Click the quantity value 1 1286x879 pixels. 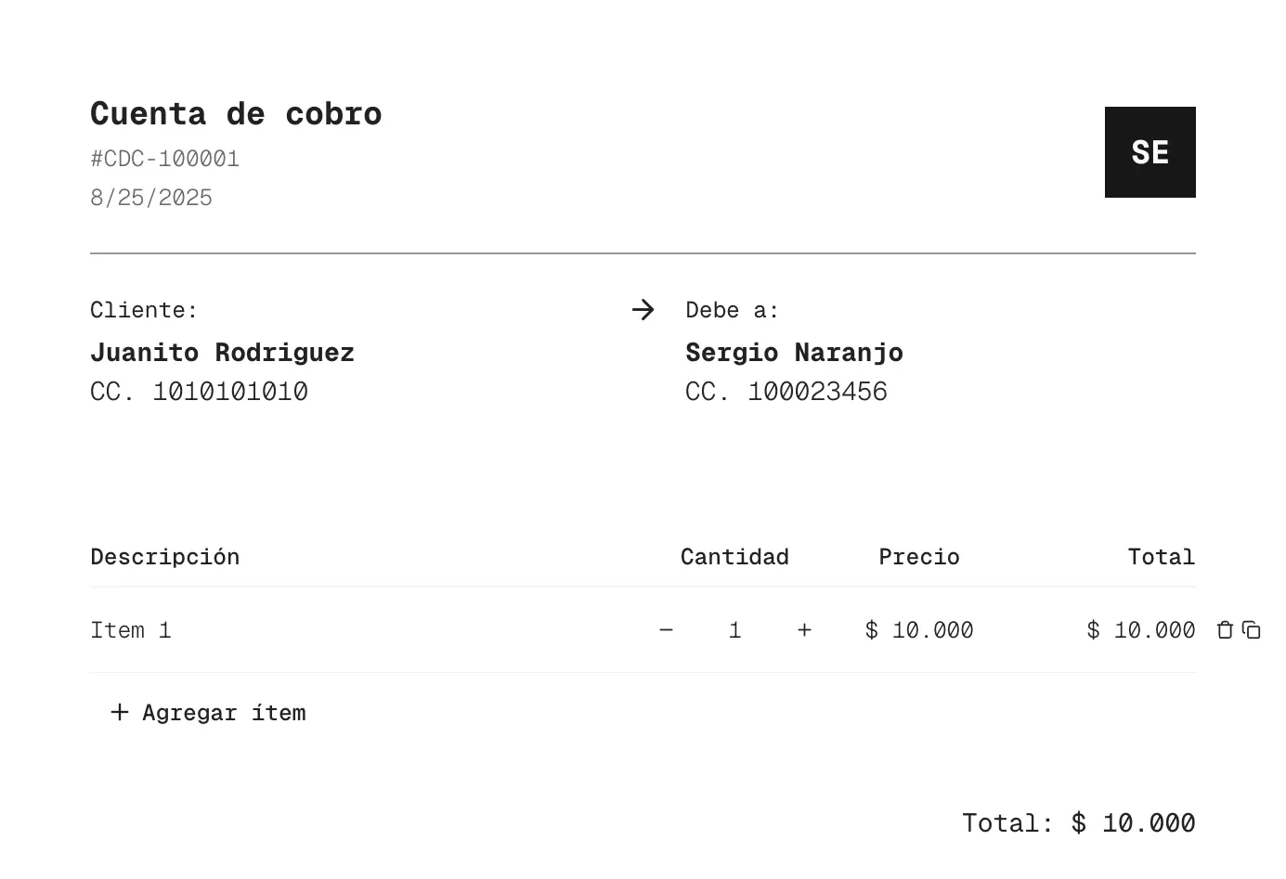pos(734,630)
